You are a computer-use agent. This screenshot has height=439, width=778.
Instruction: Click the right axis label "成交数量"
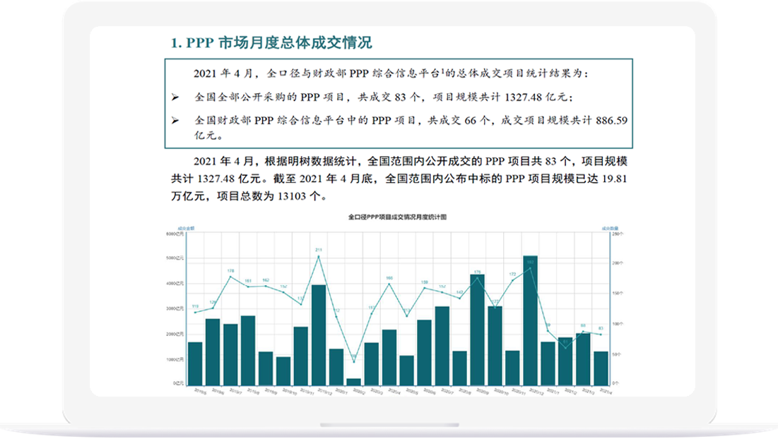click(611, 229)
